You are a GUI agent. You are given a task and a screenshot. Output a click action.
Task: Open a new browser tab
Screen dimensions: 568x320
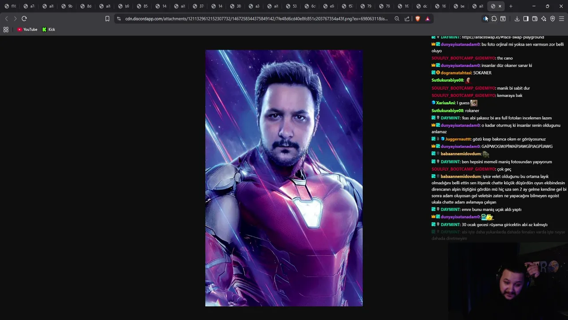click(511, 6)
